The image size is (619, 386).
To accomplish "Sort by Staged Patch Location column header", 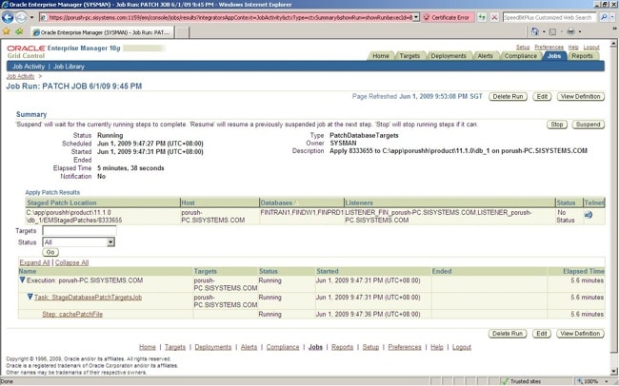I will click(62, 203).
